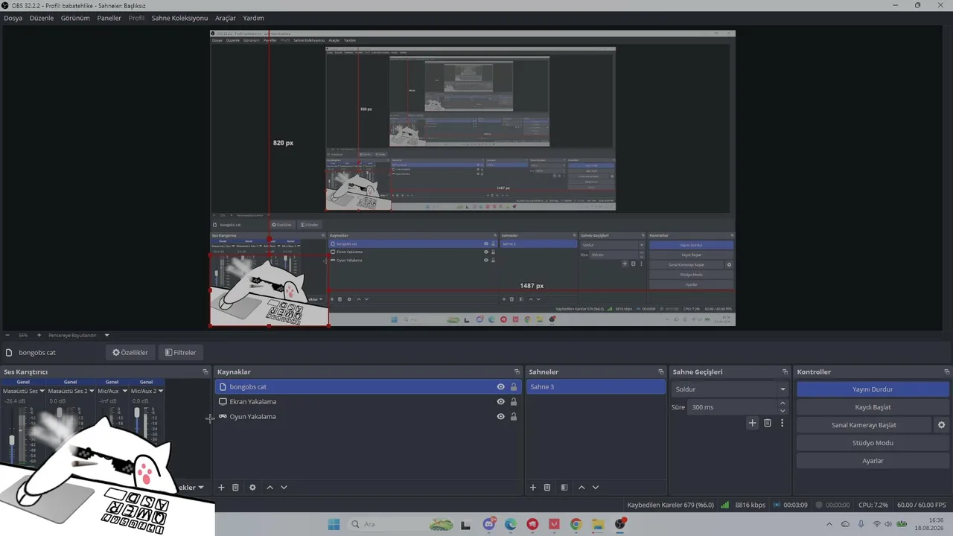Viewport: 953px width, 536px height.
Task: Click Sanal Kamerayı Başlat button
Action: click(864, 425)
